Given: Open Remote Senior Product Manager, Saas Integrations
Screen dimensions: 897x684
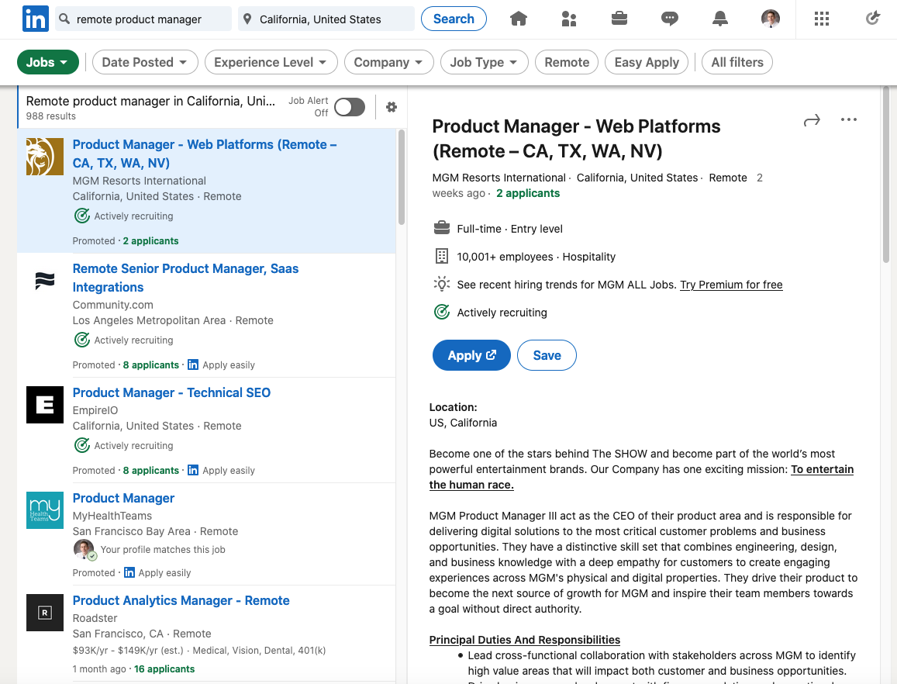Looking at the screenshot, I should pyautogui.click(x=185, y=278).
